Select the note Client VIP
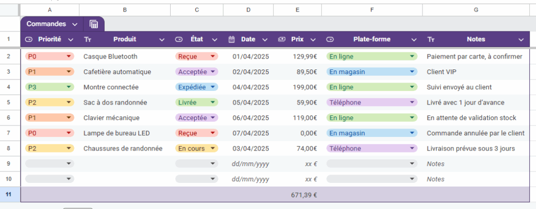This screenshot has height=209, width=536. click(442, 72)
